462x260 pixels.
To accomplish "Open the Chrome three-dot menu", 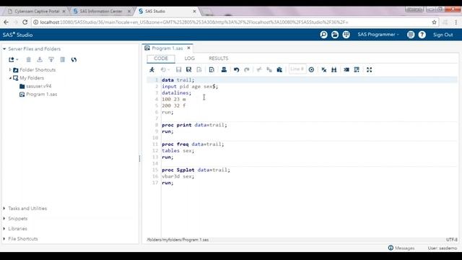I will click(x=456, y=22).
